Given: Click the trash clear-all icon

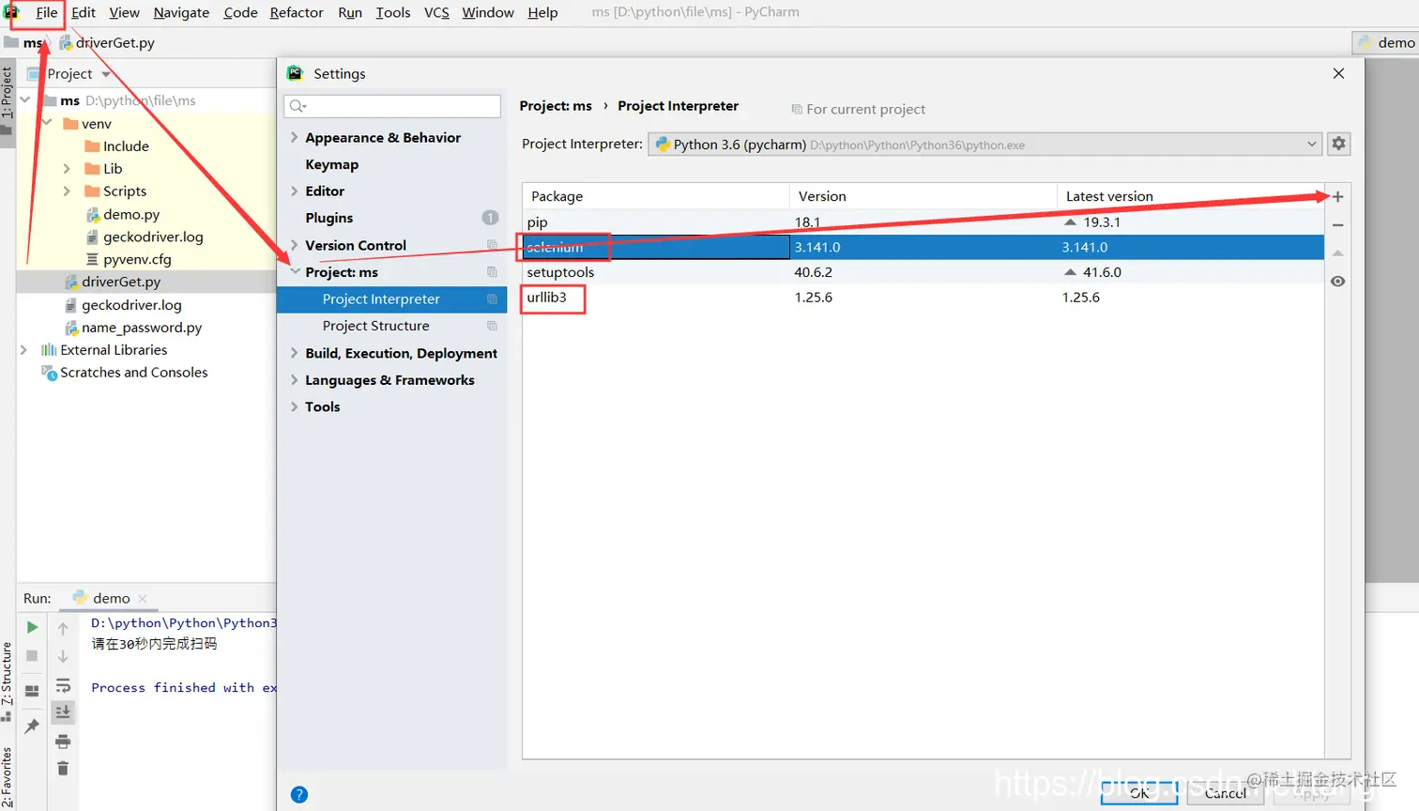Looking at the screenshot, I should [63, 769].
